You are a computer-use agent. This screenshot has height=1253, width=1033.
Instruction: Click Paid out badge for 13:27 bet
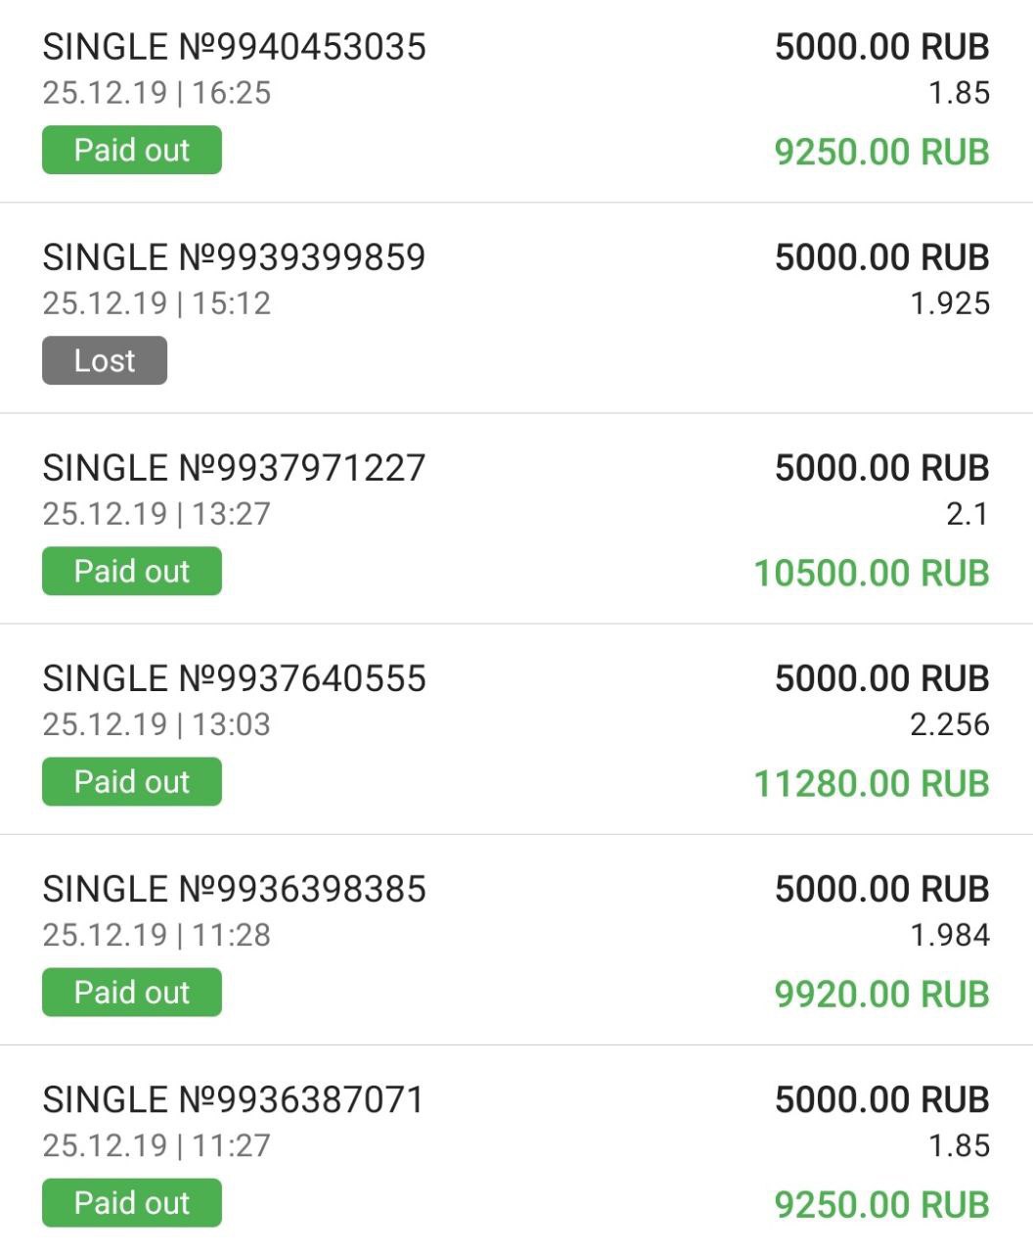click(132, 571)
